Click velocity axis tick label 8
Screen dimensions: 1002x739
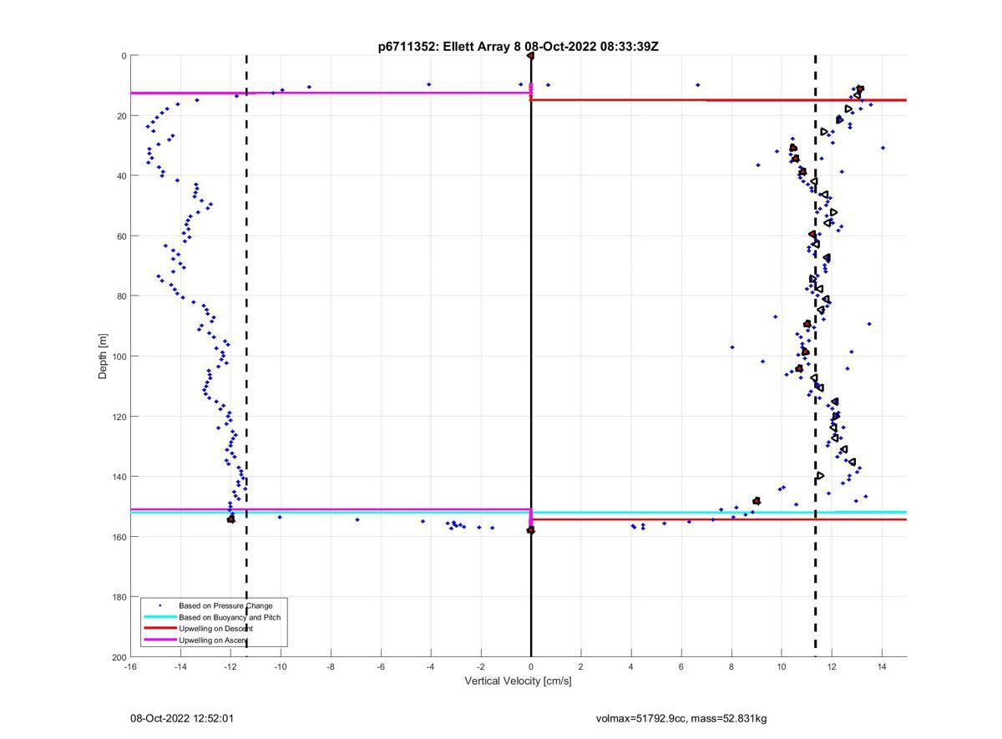(x=731, y=666)
